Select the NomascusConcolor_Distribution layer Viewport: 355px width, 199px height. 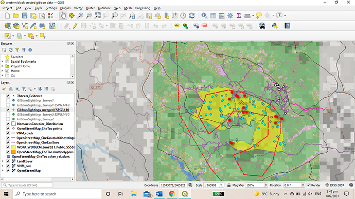[40, 124]
